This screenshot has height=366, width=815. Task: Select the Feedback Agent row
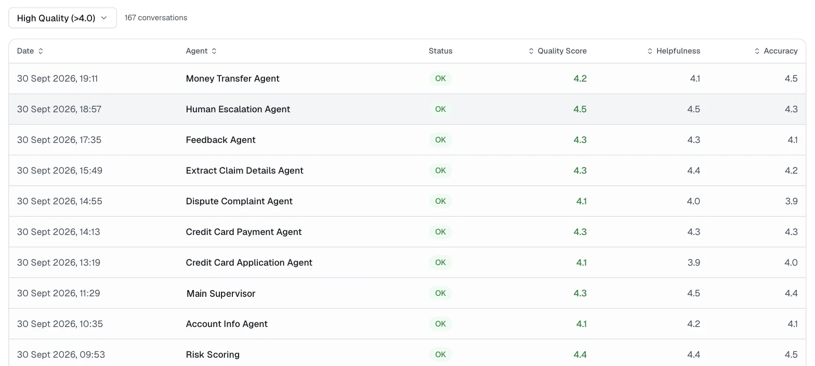point(407,140)
